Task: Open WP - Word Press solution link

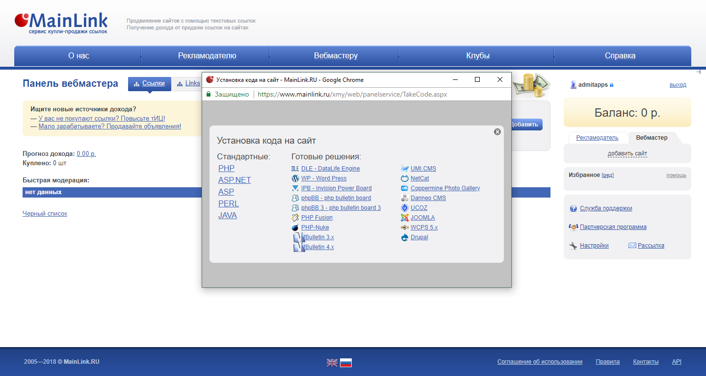Action: 324,178
